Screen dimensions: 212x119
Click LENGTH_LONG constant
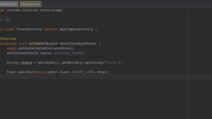tap(82, 72)
